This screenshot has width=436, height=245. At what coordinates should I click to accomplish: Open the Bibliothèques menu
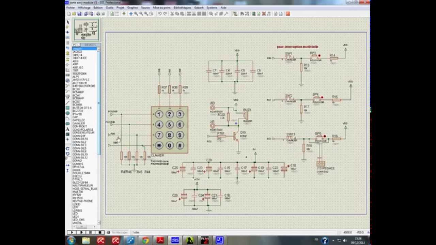click(182, 7)
